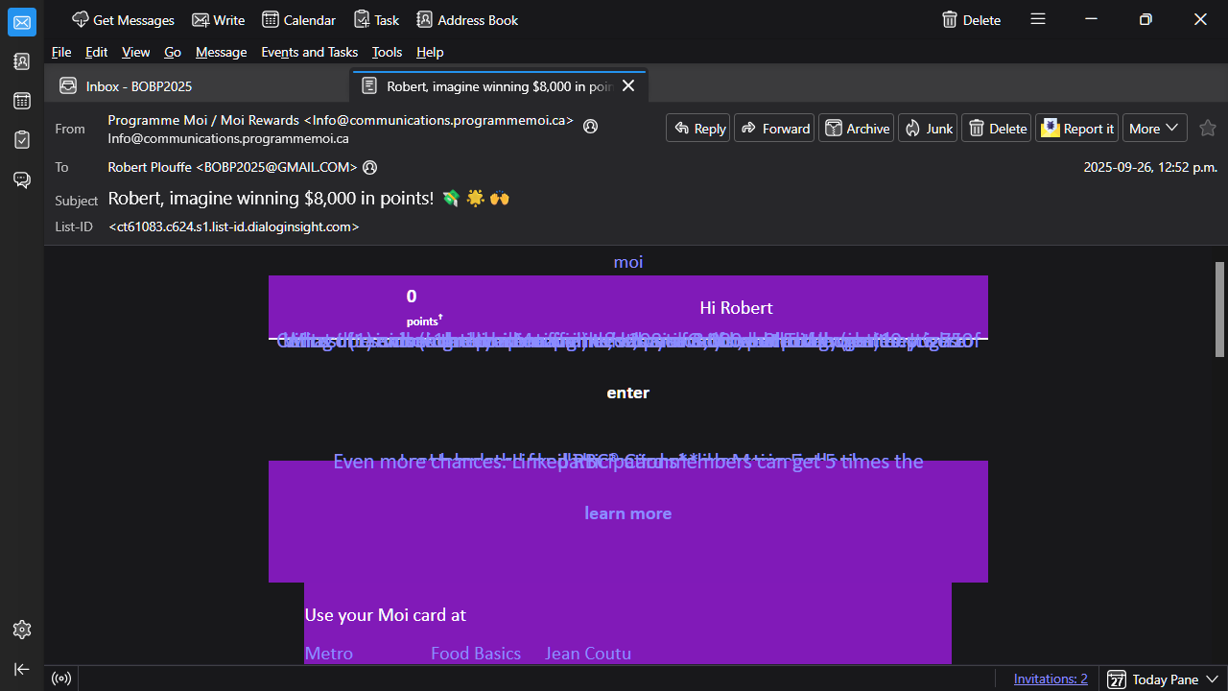
Task: Open the View menu
Action: click(x=136, y=52)
